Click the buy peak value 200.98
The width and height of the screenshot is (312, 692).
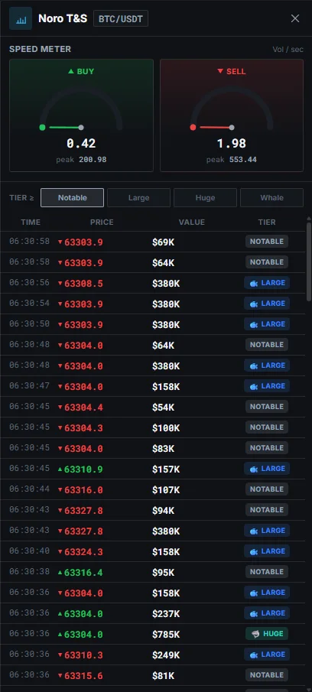click(x=93, y=159)
